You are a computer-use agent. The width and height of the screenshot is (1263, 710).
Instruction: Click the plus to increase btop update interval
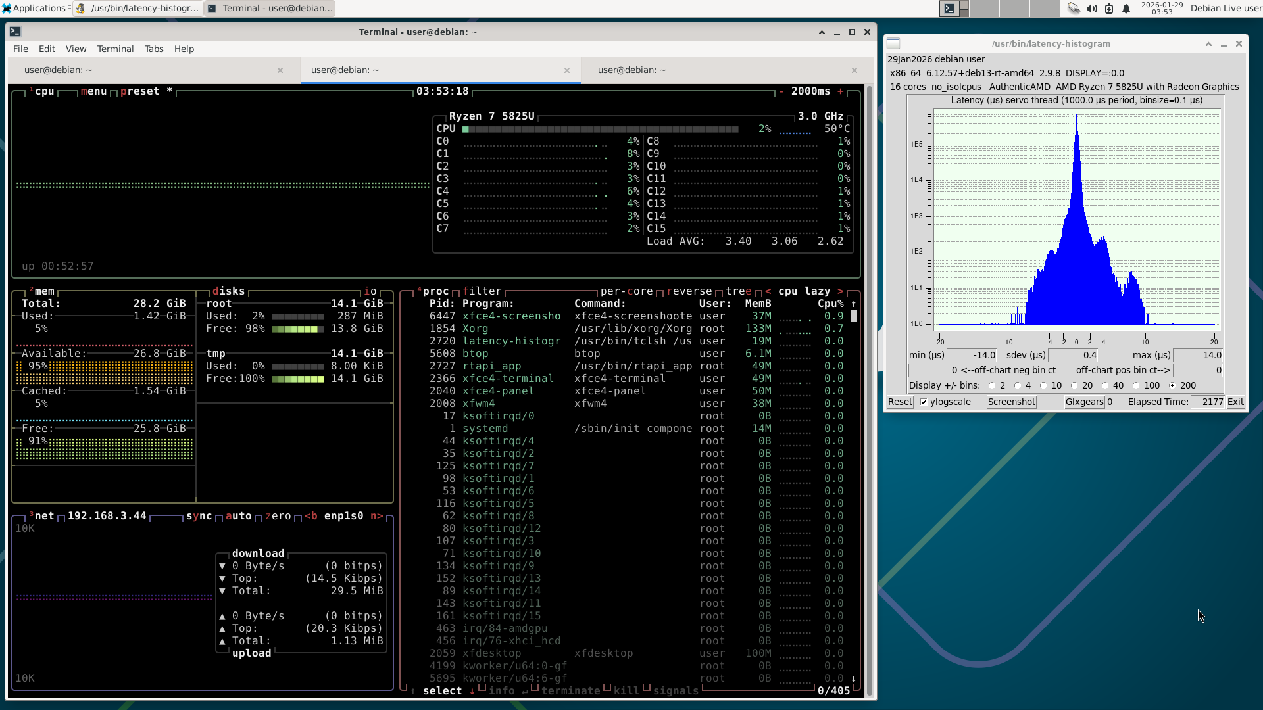click(841, 91)
